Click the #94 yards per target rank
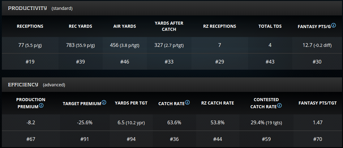The height and width of the screenshot is (148, 343). pyautogui.click(x=131, y=139)
